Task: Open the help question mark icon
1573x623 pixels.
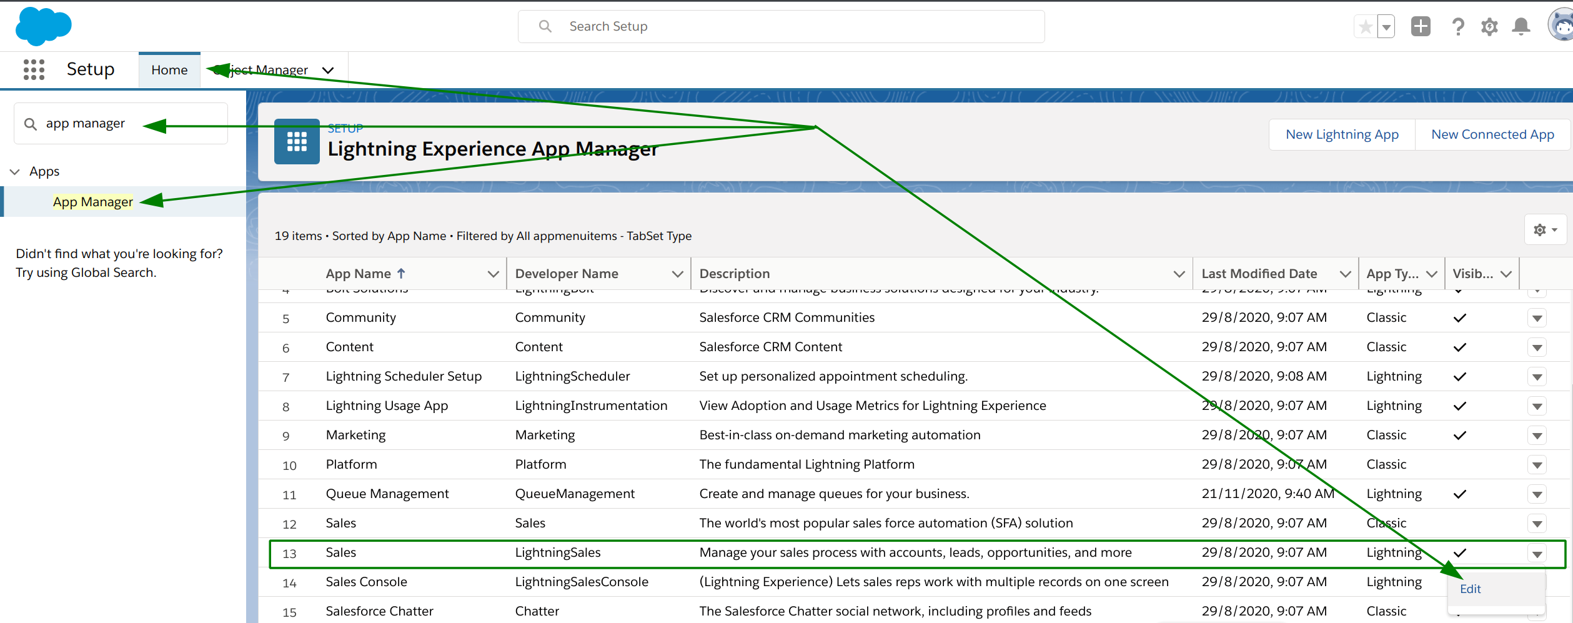Action: click(1458, 26)
